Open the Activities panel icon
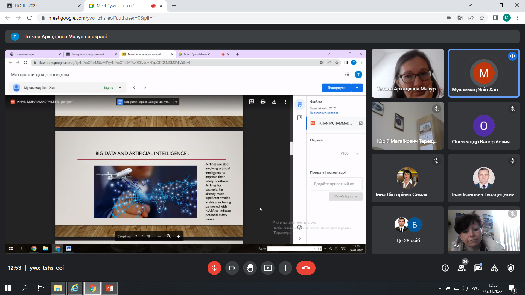This screenshot has width=525, height=295. point(494,268)
